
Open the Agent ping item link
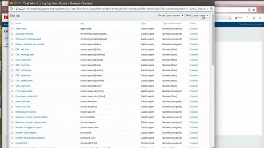pyautogui.click(x=21, y=29)
